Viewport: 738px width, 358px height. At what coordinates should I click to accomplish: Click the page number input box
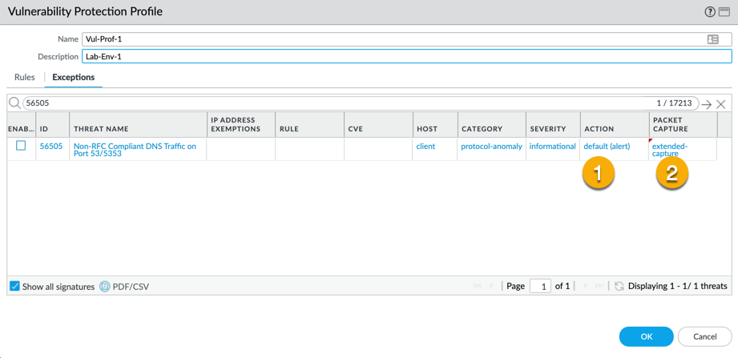tap(540, 286)
